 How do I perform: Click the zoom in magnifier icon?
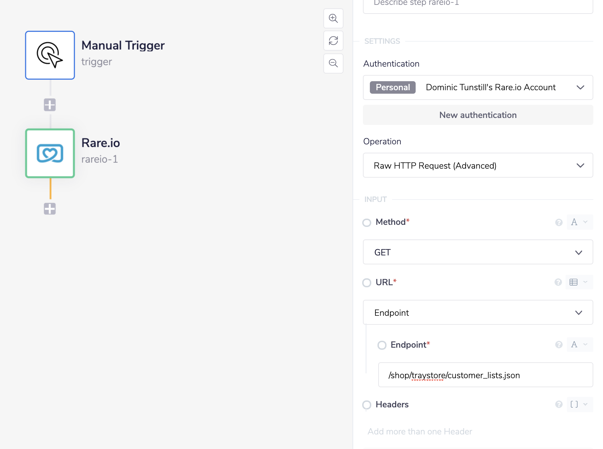[x=333, y=18]
